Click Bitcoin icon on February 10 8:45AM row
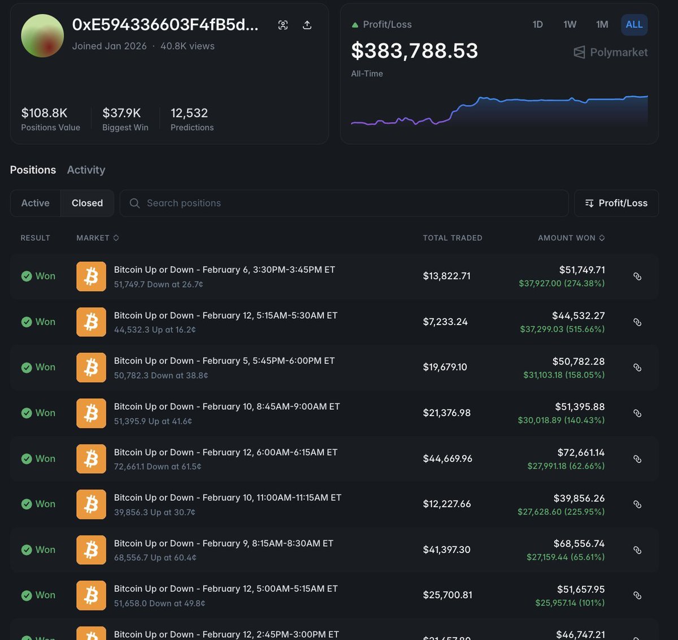 (x=91, y=413)
